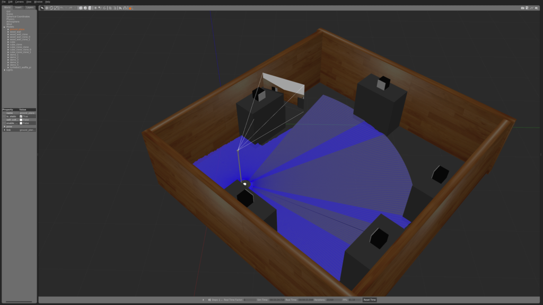Image resolution: width=543 pixels, height=305 pixels.
Task: Select the translate mode tool
Action: click(47, 8)
